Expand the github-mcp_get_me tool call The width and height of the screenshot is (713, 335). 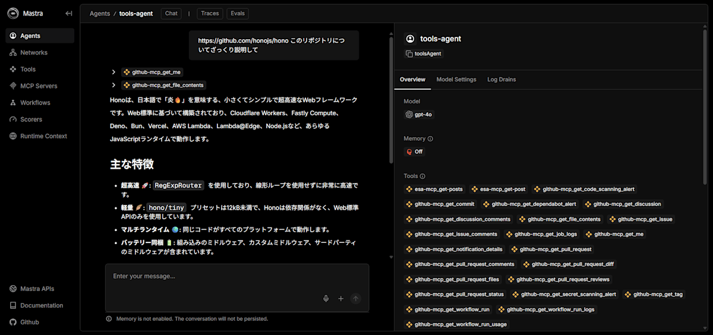coord(113,72)
